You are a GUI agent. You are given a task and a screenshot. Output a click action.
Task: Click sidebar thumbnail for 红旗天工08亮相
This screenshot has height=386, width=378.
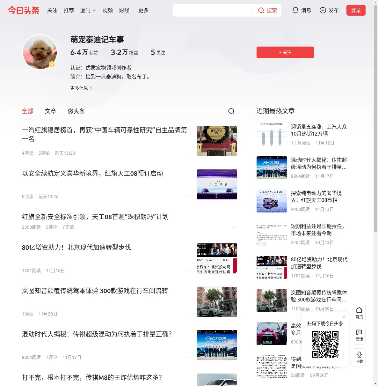click(272, 201)
